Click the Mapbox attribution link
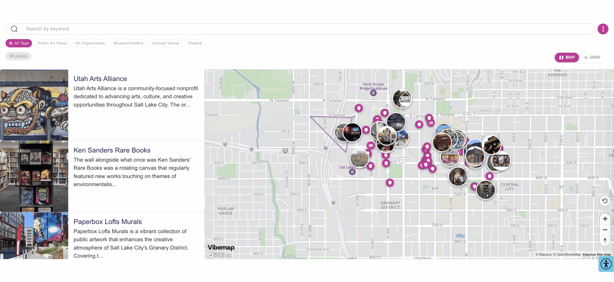The image size is (614, 282). [543, 255]
